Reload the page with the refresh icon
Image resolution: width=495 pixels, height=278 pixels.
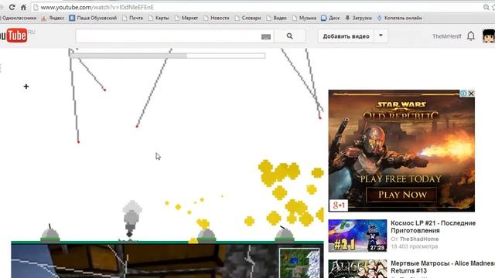[12, 7]
